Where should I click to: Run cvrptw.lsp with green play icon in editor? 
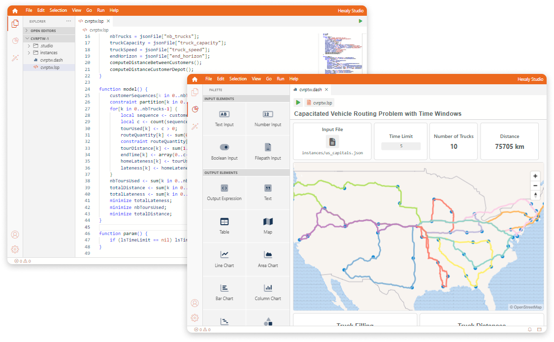[x=360, y=21]
